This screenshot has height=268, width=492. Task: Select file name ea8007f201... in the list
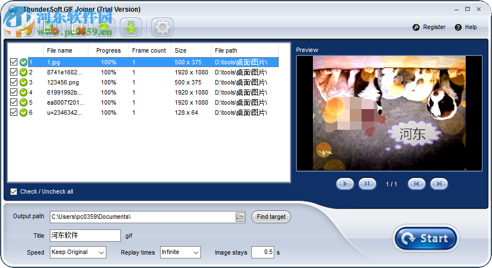click(x=65, y=102)
